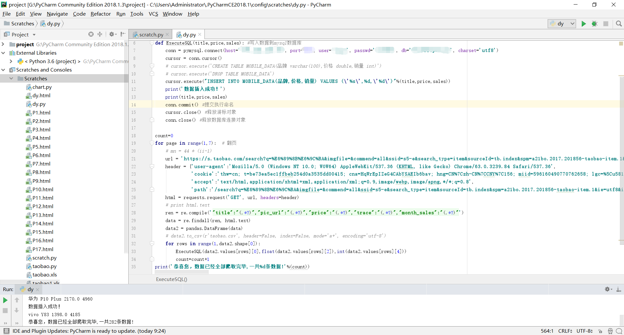The width and height of the screenshot is (624, 335).
Task: Start debugging with the bug icon
Action: (594, 24)
